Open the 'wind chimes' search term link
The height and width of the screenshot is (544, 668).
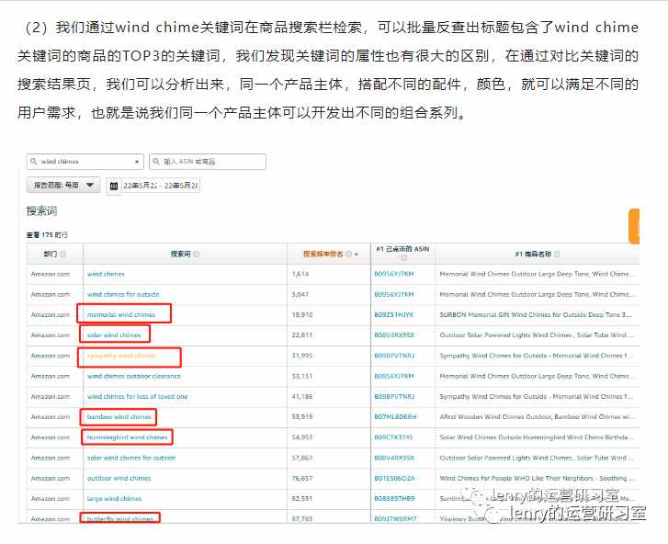[x=106, y=274]
